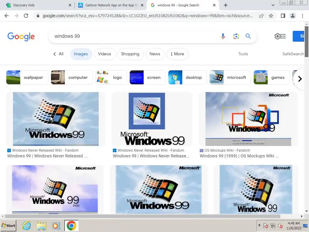Click the blue Sign in button
309x232 pixels.
click(298, 36)
